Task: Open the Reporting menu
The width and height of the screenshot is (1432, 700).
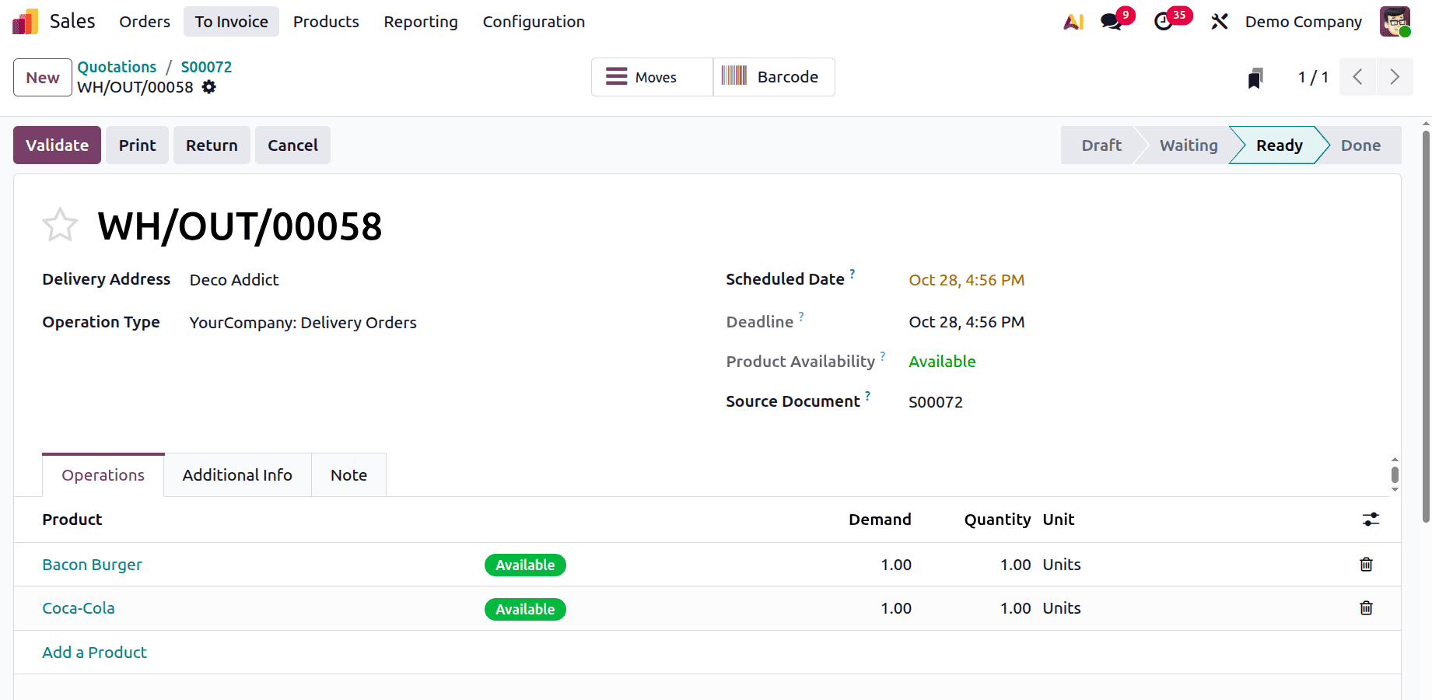Action: coord(420,22)
